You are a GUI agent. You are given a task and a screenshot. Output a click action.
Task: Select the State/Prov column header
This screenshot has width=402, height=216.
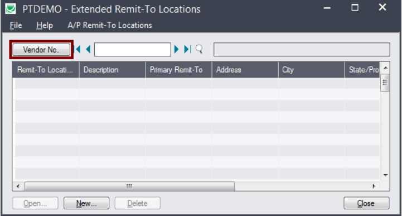click(x=362, y=70)
